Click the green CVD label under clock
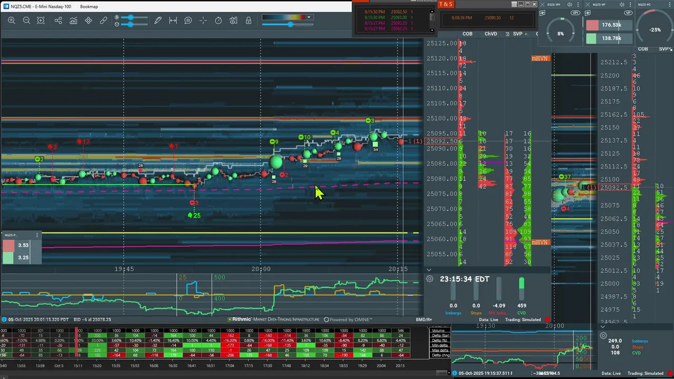 (x=522, y=313)
